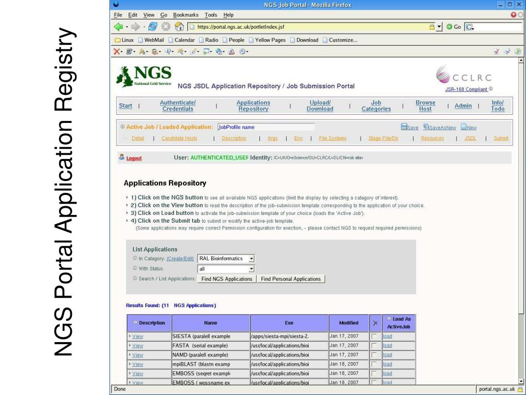Expand the arrow beside FASTA View link
526x395 pixels.
[130, 345]
